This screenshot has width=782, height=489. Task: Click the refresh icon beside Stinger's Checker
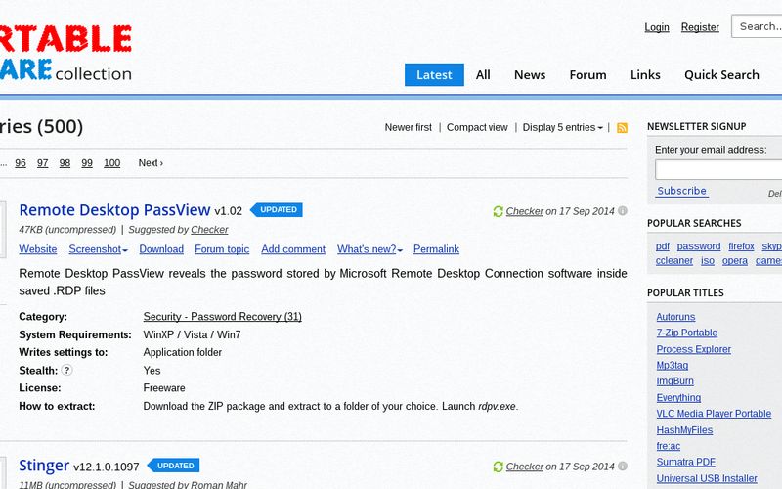[498, 467]
